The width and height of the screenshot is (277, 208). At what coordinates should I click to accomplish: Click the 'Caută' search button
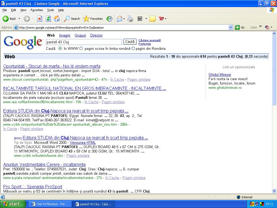click(x=130, y=42)
